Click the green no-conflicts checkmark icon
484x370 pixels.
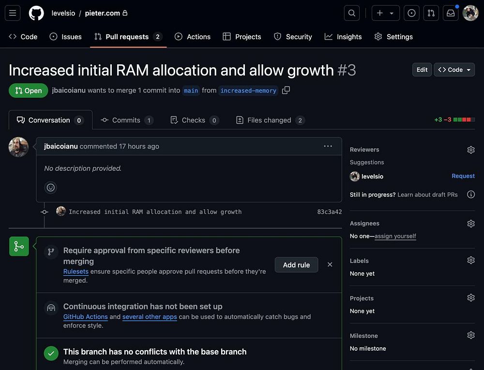coord(51,354)
